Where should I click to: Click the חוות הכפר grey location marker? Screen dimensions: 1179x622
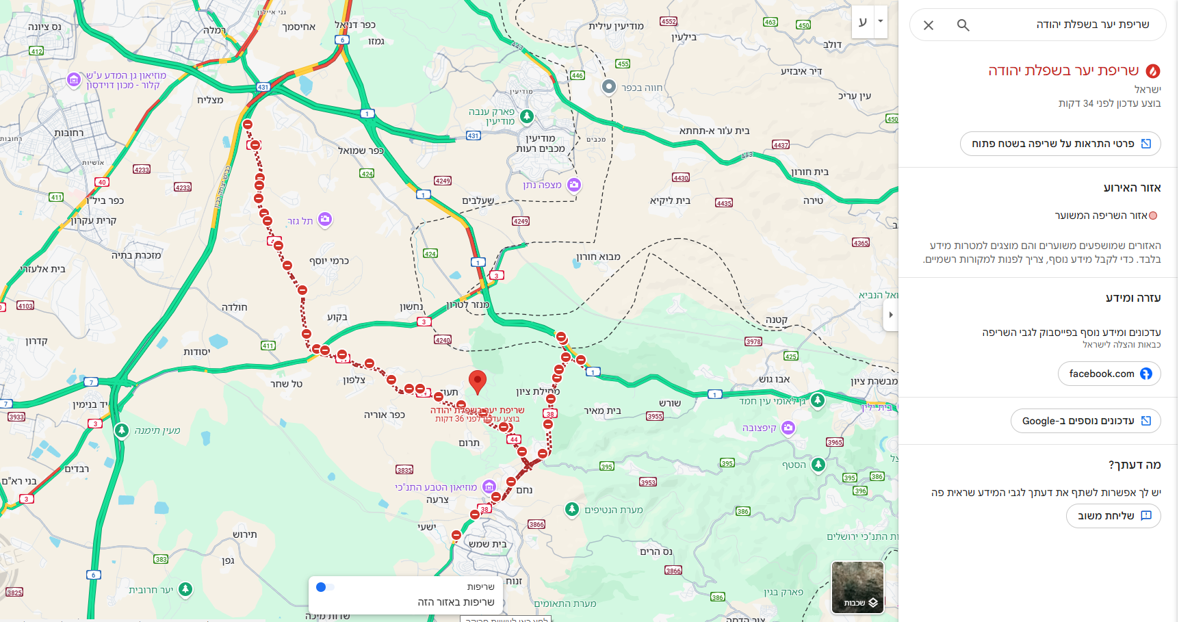click(609, 87)
